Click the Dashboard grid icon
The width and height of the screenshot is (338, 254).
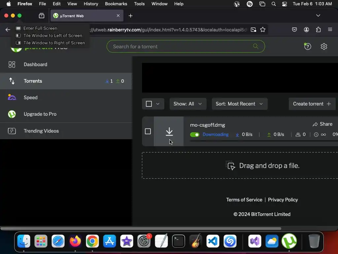(12, 64)
